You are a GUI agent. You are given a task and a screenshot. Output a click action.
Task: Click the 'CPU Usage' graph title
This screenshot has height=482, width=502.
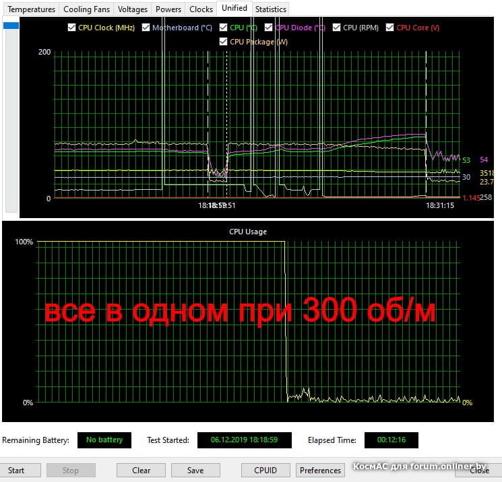[x=248, y=232]
